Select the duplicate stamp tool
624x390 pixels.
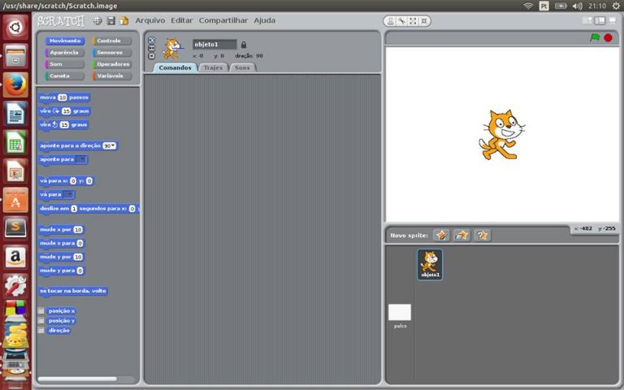coord(391,21)
